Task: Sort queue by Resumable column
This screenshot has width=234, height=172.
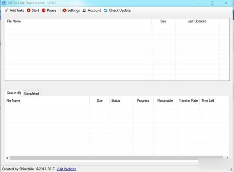Action: [x=165, y=100]
